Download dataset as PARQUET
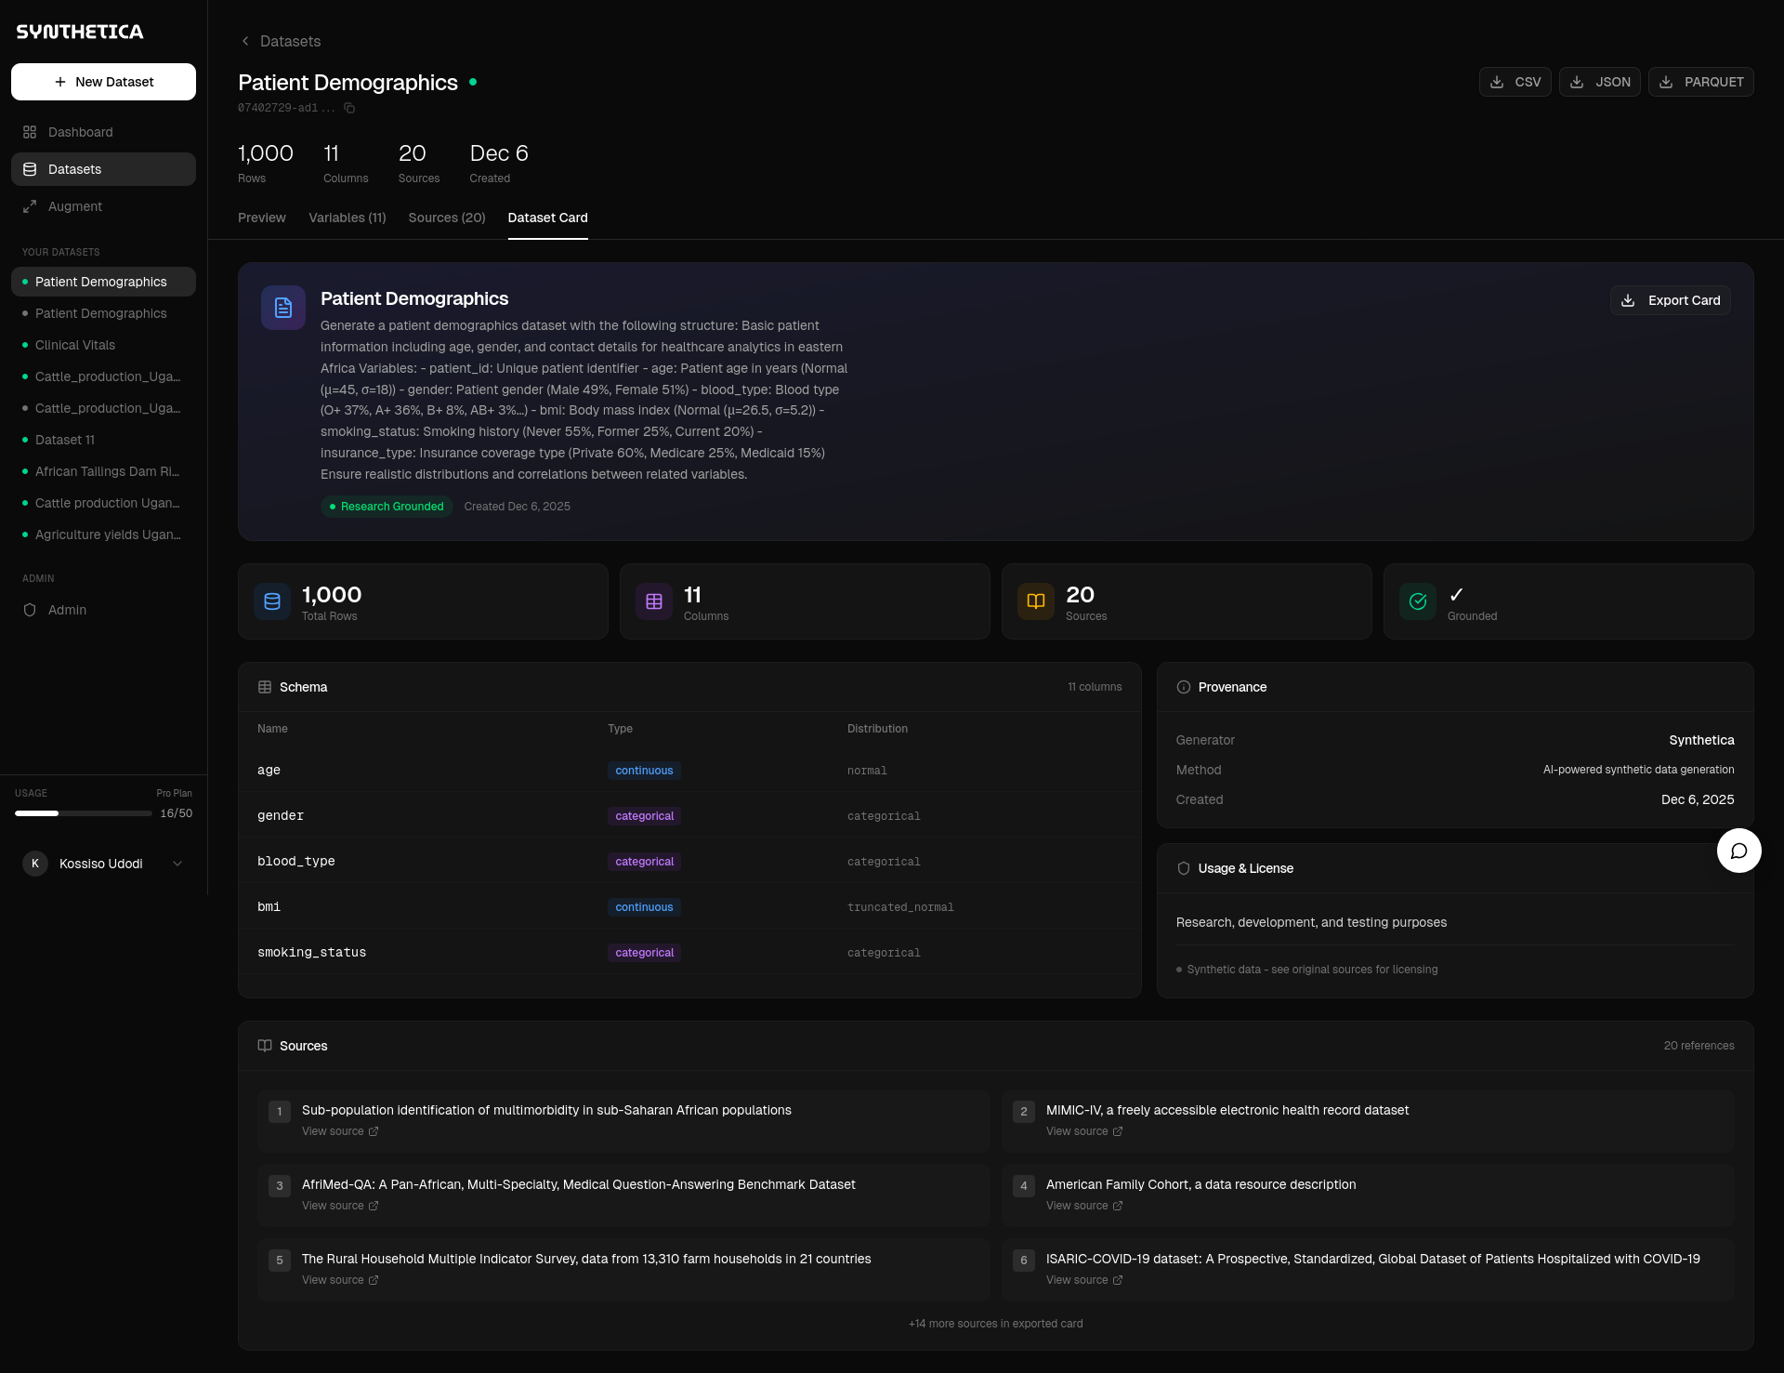This screenshot has width=1784, height=1373. pos(1700,82)
